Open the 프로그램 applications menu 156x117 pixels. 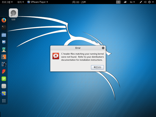click(x=7, y=2)
